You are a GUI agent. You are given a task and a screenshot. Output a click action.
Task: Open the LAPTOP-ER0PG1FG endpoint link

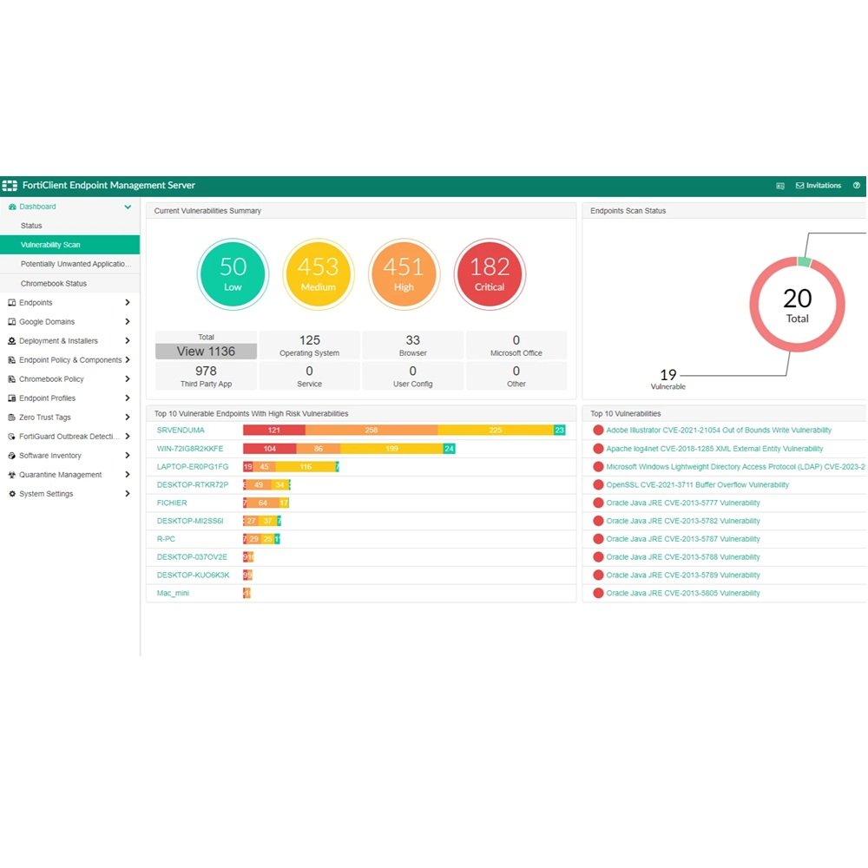click(193, 467)
